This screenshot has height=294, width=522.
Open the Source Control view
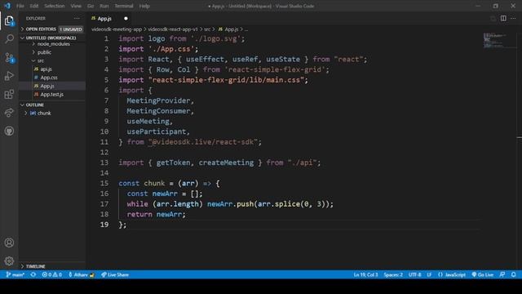pyautogui.click(x=9, y=58)
